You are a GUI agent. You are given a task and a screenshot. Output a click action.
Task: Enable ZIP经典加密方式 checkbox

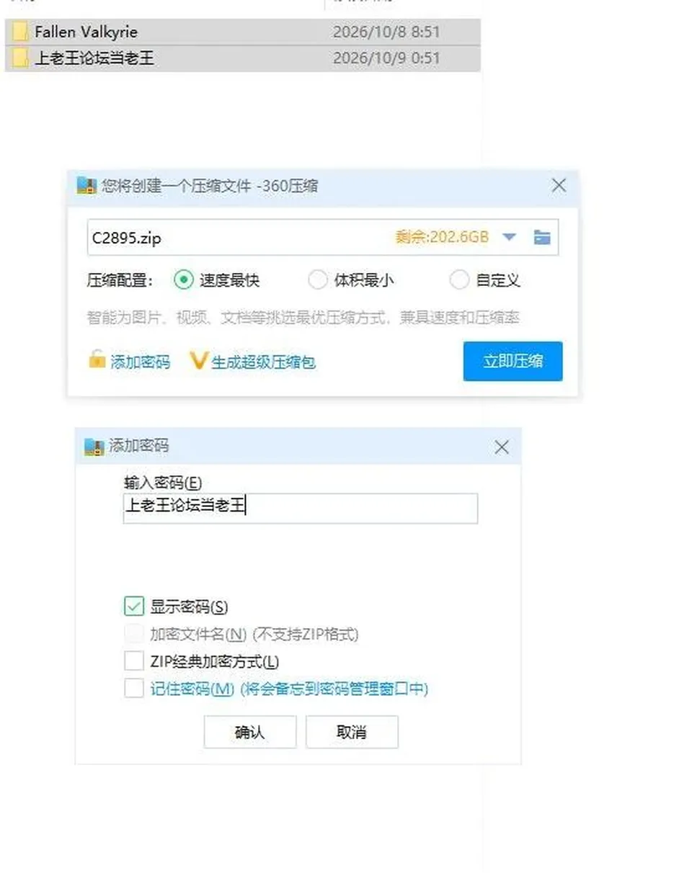[134, 661]
